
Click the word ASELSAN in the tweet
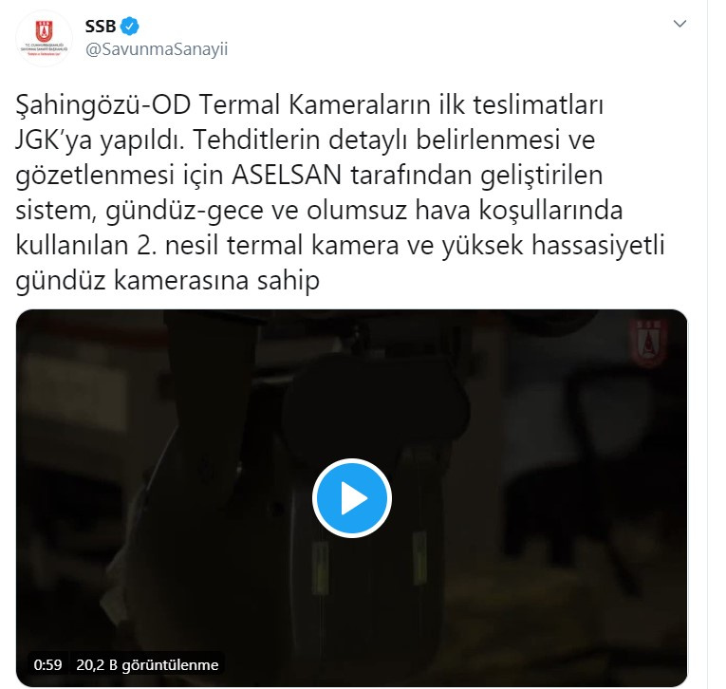[x=287, y=175]
